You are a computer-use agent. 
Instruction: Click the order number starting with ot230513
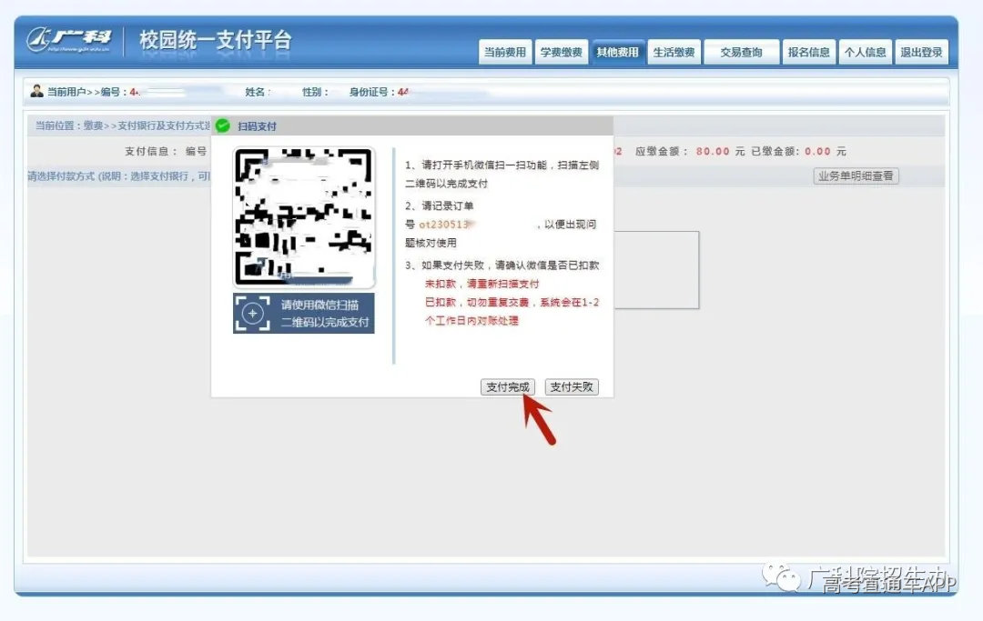(x=445, y=224)
